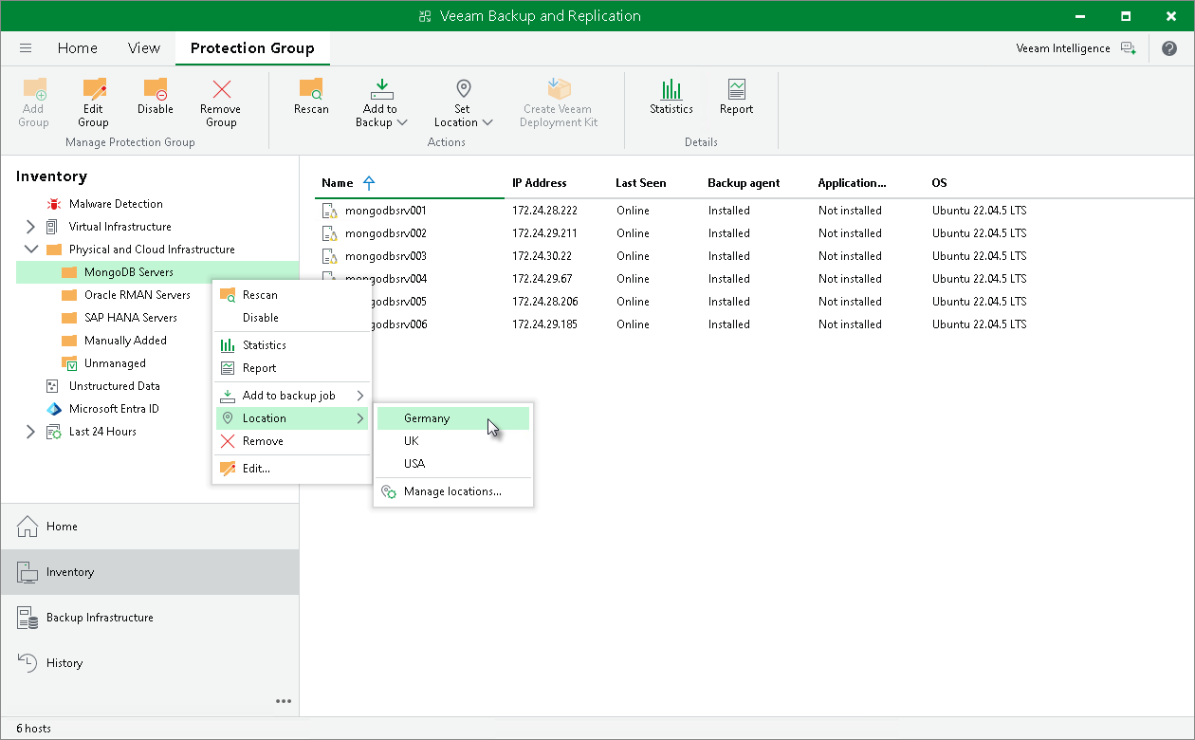
Task: Open Add to Backup ribbon dropdown
Action: click(x=380, y=103)
